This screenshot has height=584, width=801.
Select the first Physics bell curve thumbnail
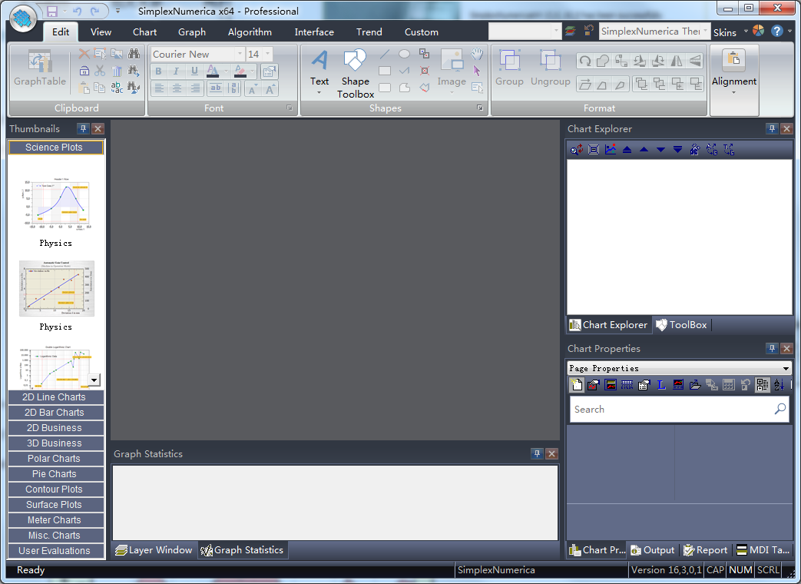coord(56,204)
